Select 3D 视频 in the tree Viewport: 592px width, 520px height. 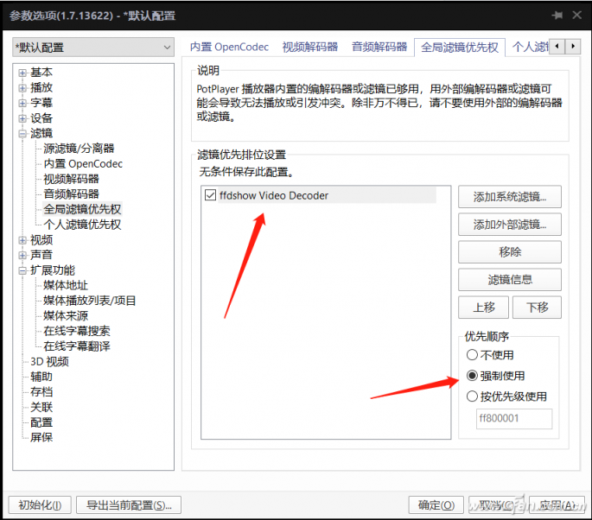click(49, 362)
